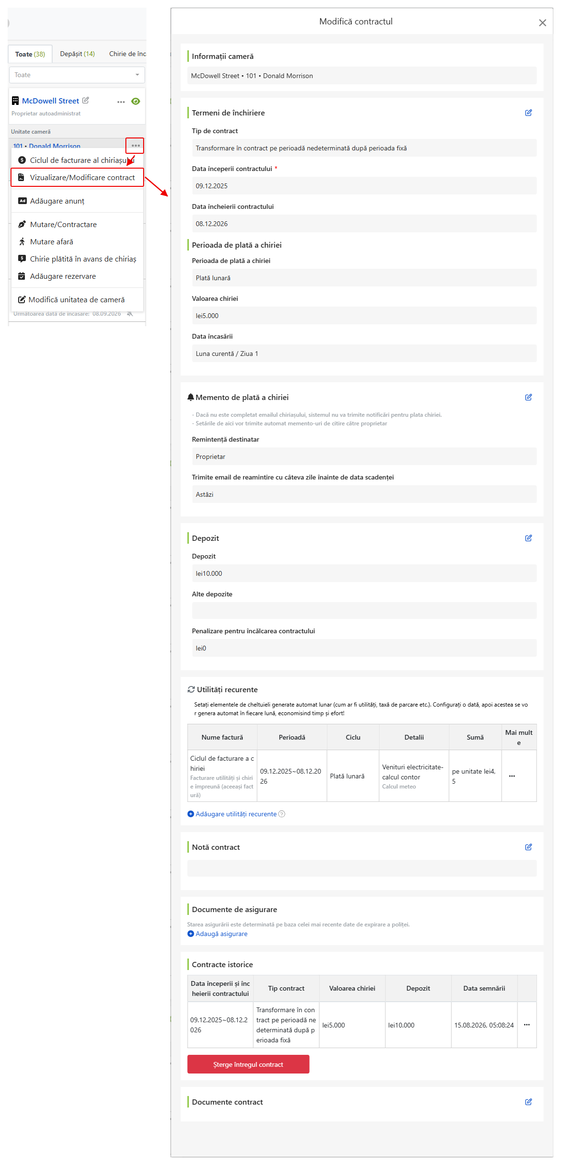
Task: Open options for the historical contract row
Action: (527, 1025)
